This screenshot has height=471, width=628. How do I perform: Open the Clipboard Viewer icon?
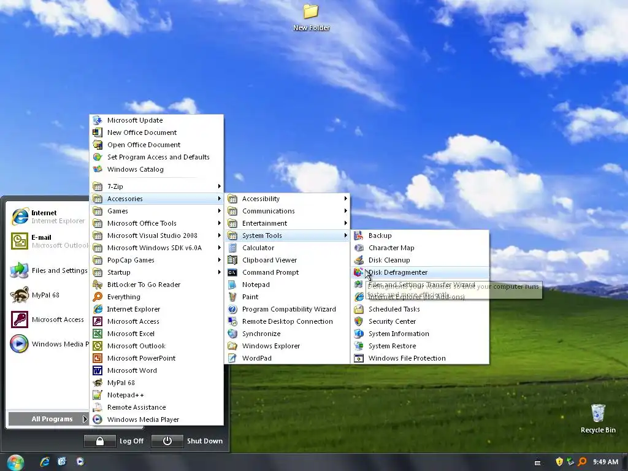[x=232, y=260]
